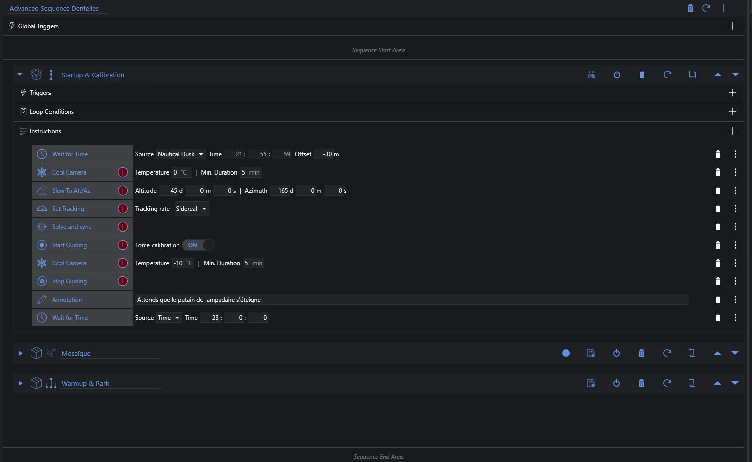Move Startup & Calibration container up
The width and height of the screenshot is (752, 462).
(718, 75)
